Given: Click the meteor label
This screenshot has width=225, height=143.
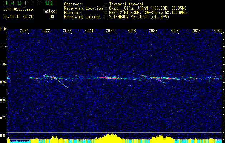Looking at the screenshot, I should 51,11.
